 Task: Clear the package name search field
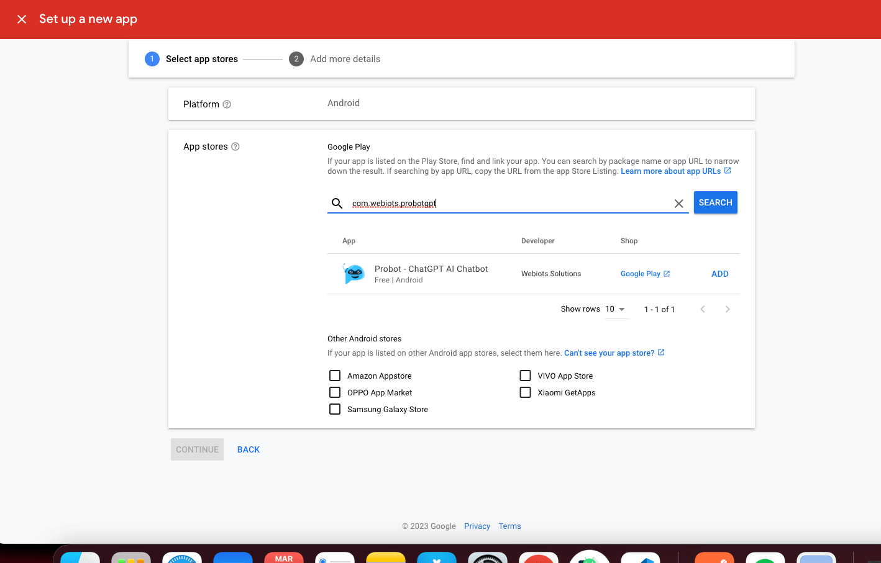(678, 204)
